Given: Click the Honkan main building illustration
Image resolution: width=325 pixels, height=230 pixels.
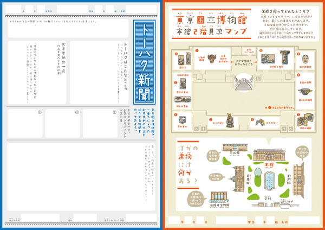Looking at the screenshot, I should (x=269, y=155).
